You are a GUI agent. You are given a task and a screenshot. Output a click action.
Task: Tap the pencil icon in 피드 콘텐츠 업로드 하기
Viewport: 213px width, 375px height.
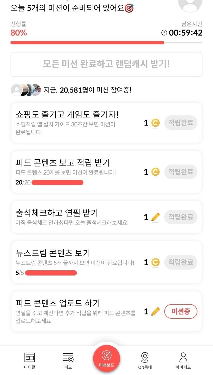155,312
